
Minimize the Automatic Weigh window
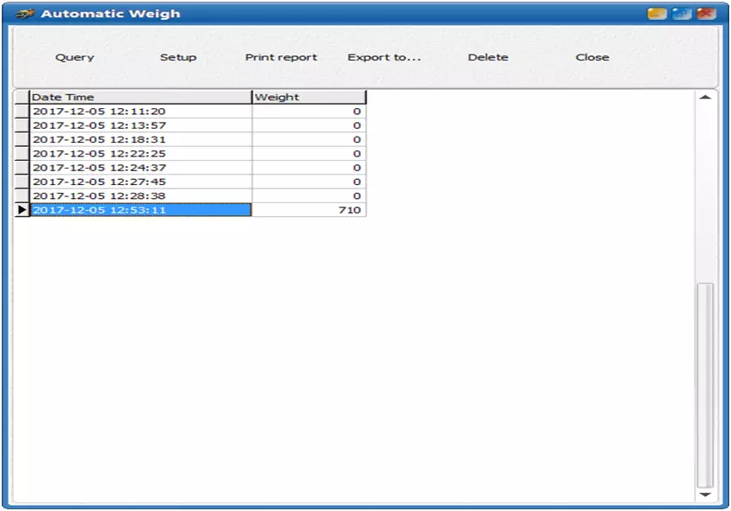click(x=657, y=14)
